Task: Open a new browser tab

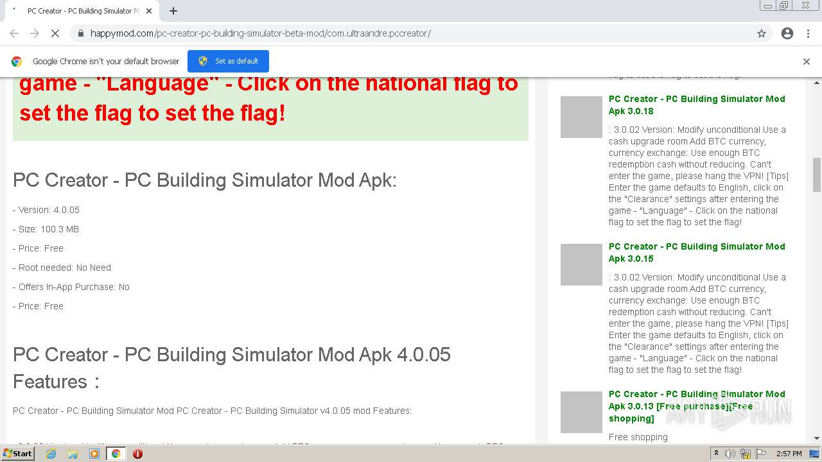Action: point(173,11)
